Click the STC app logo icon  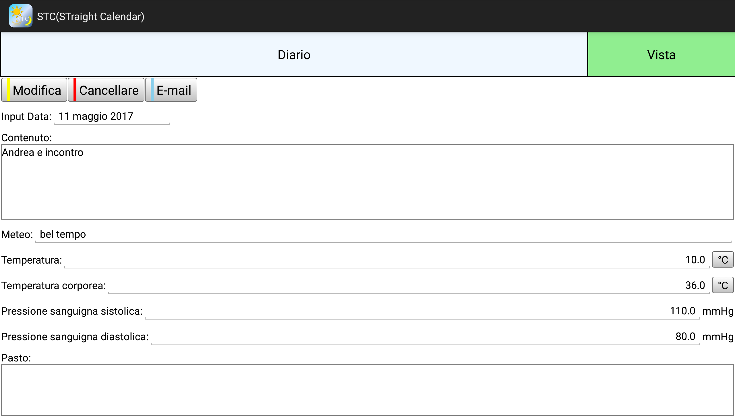[20, 16]
